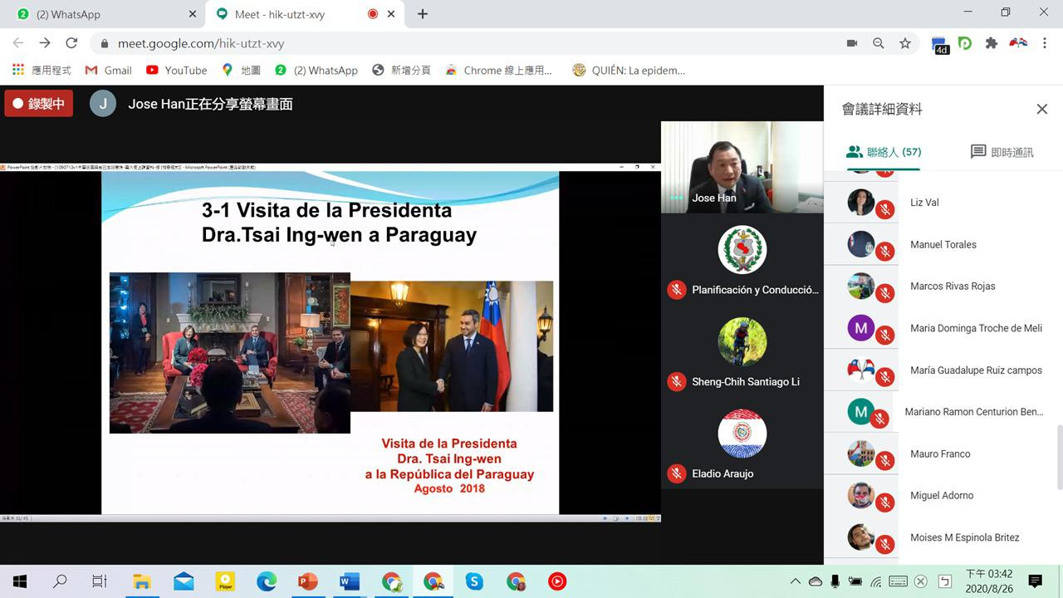This screenshot has width=1063, height=598.
Task: Open the Chrome extensions puzzle icon
Action: pyautogui.click(x=991, y=43)
